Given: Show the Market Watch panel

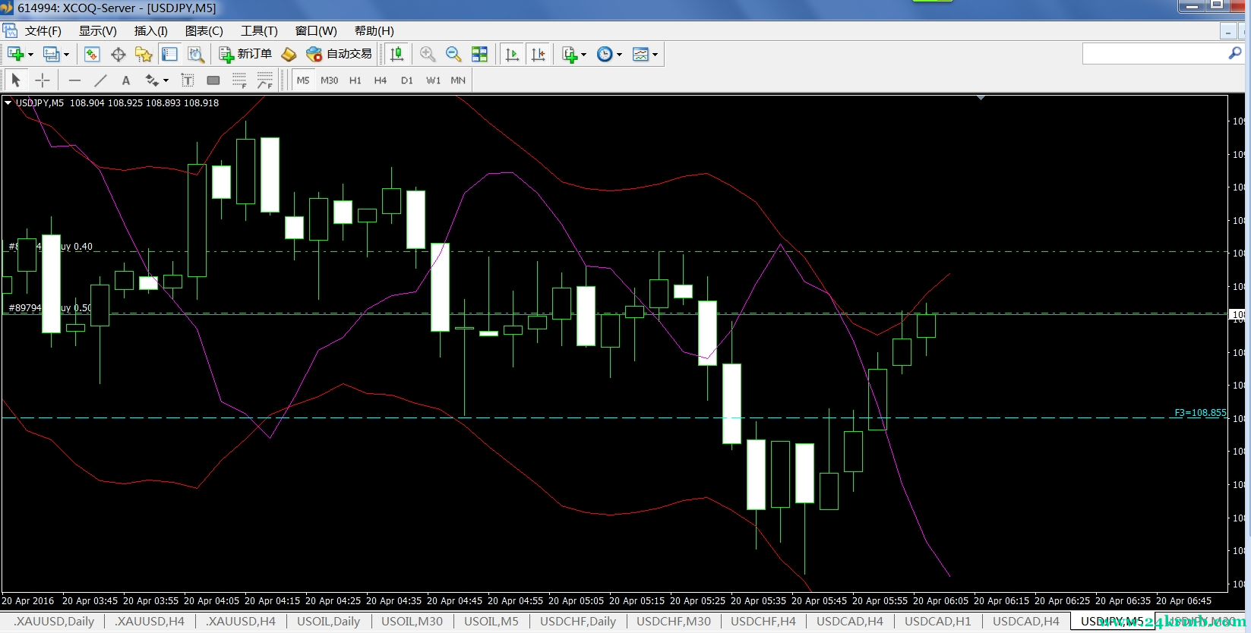Looking at the screenshot, I should pyautogui.click(x=92, y=54).
